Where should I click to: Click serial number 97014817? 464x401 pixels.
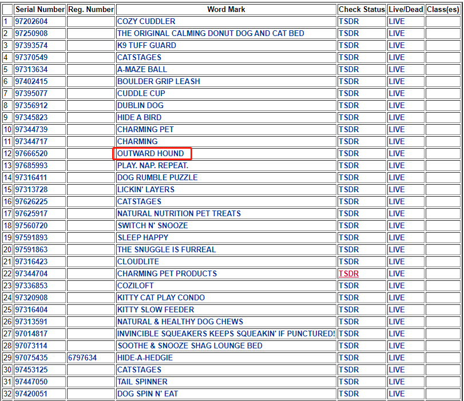click(x=31, y=334)
